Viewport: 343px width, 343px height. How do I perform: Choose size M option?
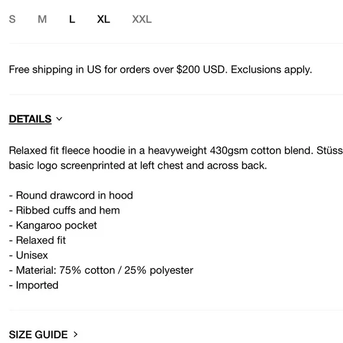tap(42, 20)
